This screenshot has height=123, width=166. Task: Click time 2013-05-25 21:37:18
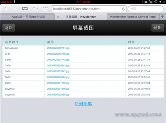click(139, 54)
